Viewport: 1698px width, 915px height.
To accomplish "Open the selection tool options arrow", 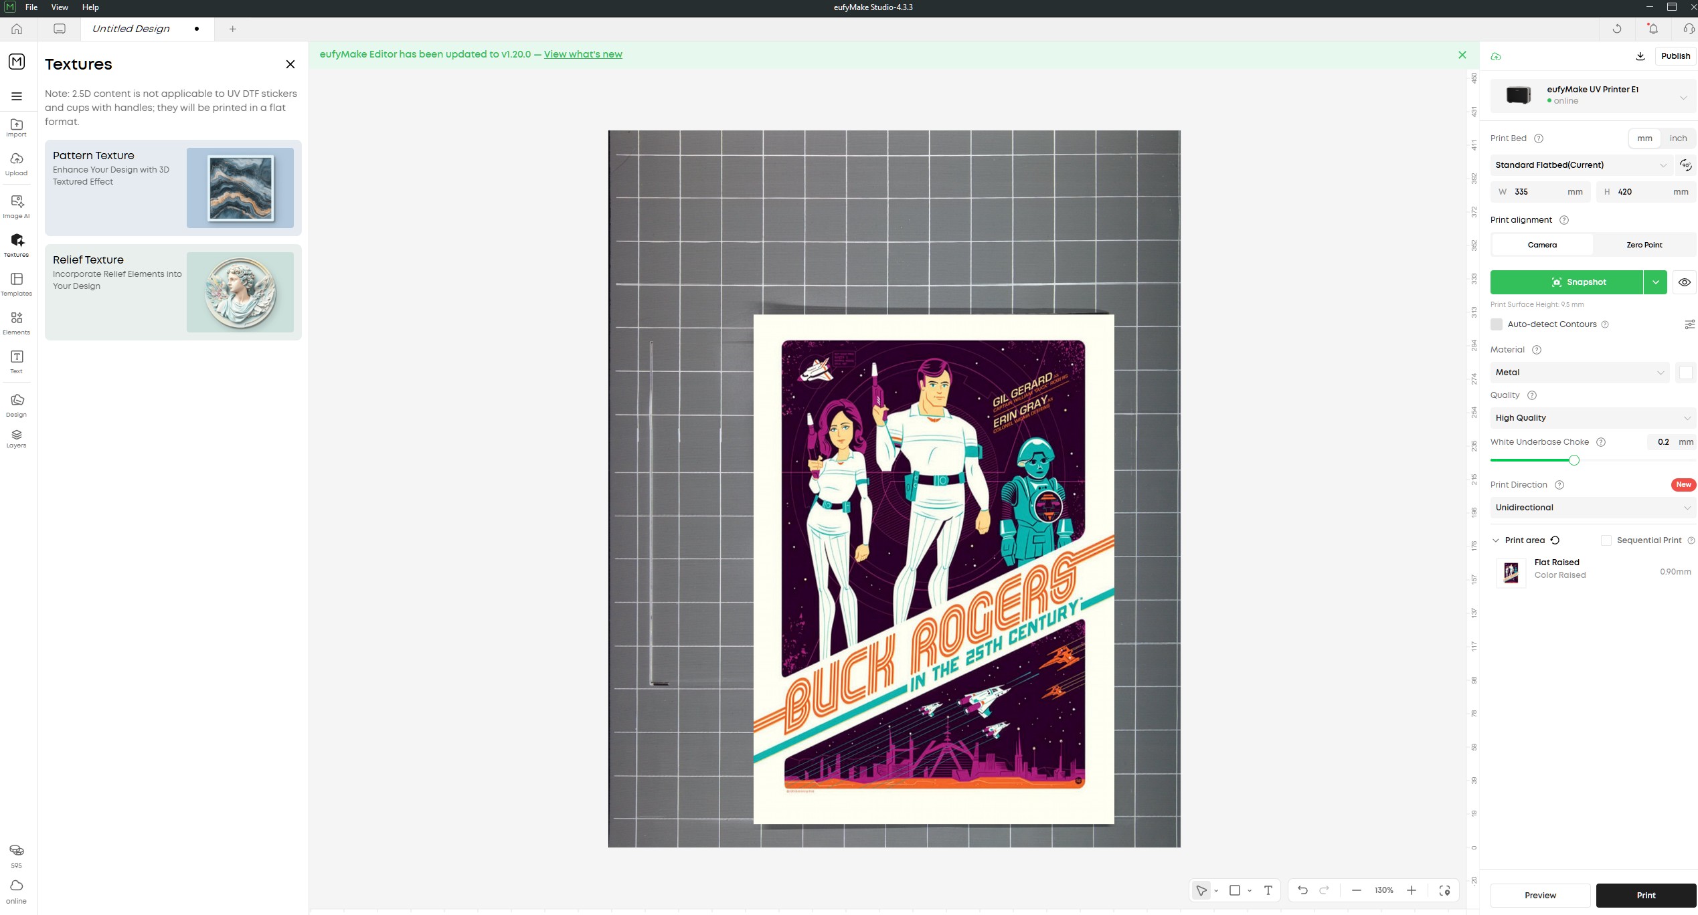I will (x=1216, y=891).
